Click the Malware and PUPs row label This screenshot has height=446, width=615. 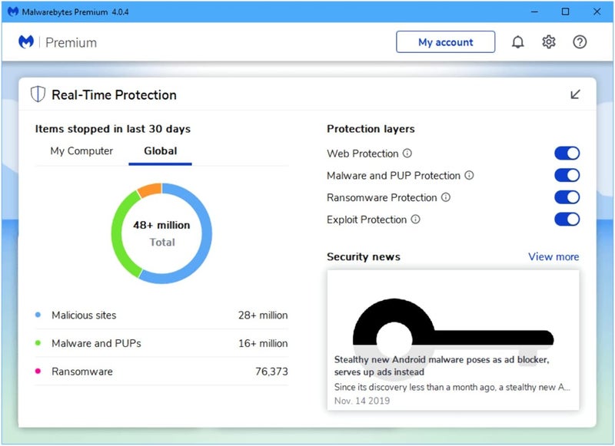click(x=96, y=343)
